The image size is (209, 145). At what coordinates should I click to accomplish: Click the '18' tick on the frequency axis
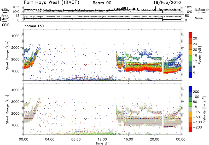[x=18, y=16]
